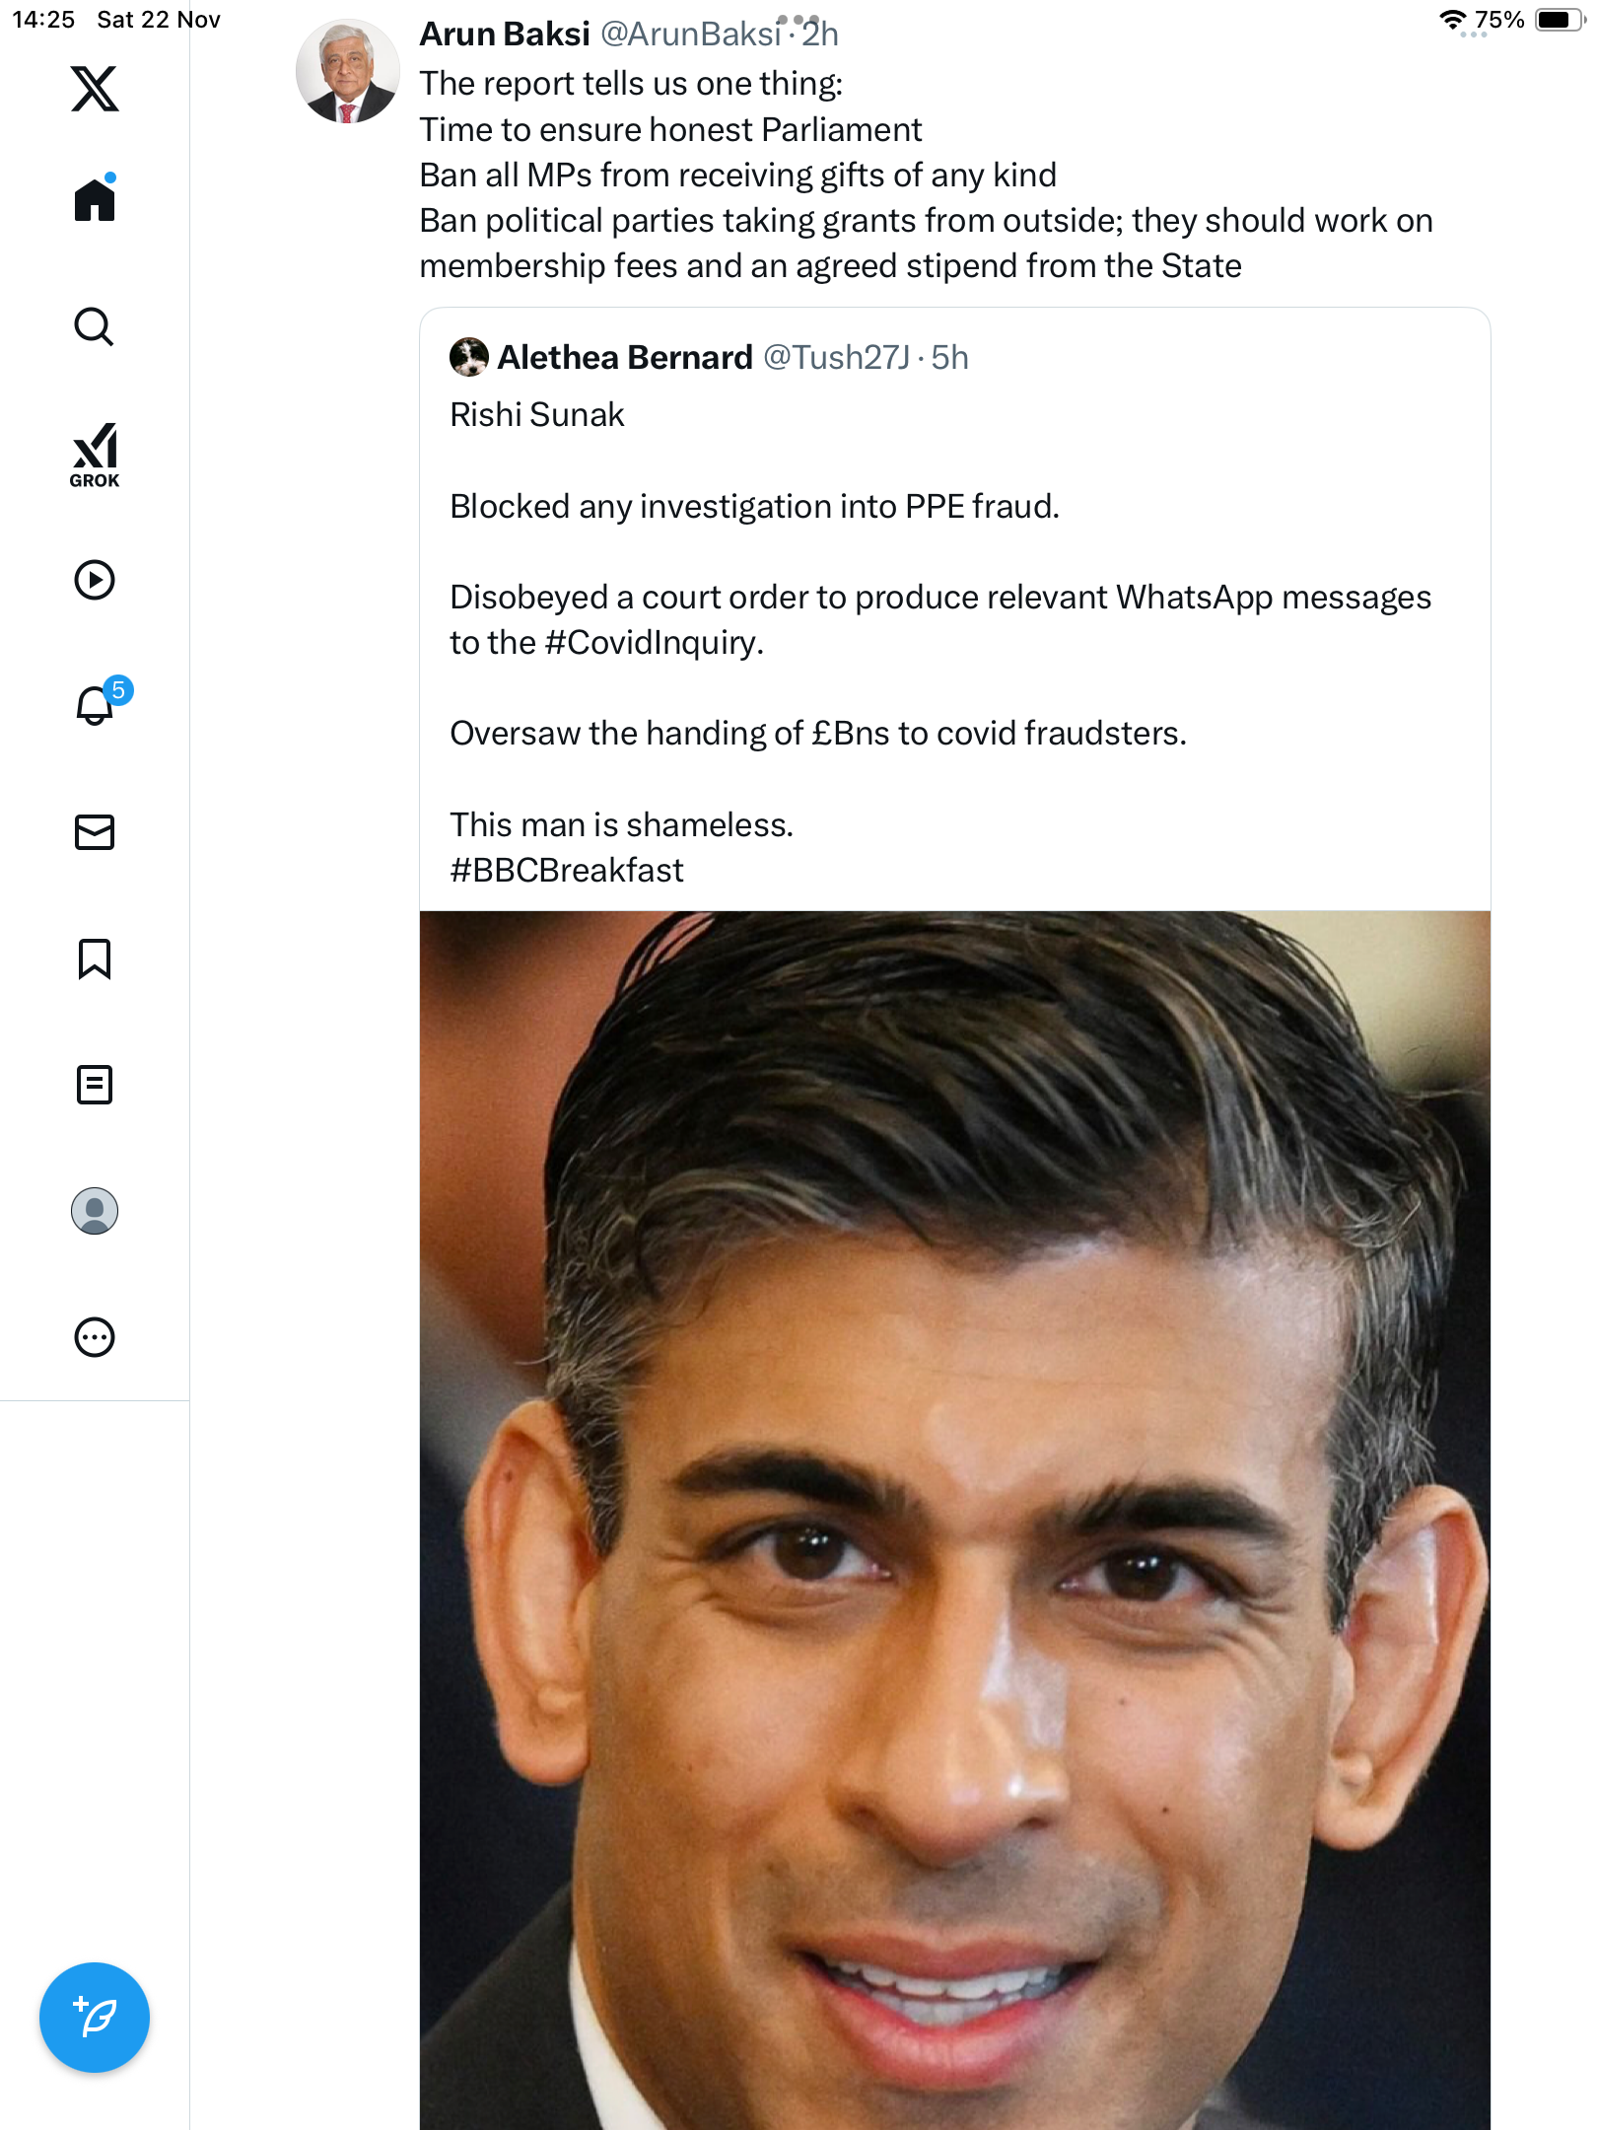Viewport: 1597px width, 2130px height.
Task: Open Notifications with 5 unread
Action: tap(97, 705)
